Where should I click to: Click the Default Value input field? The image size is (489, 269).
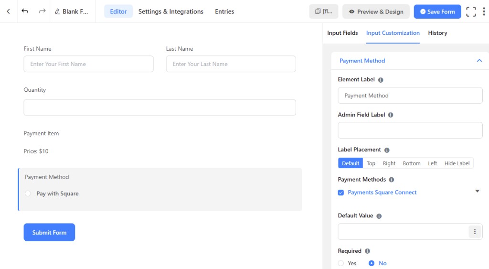[x=403, y=232]
